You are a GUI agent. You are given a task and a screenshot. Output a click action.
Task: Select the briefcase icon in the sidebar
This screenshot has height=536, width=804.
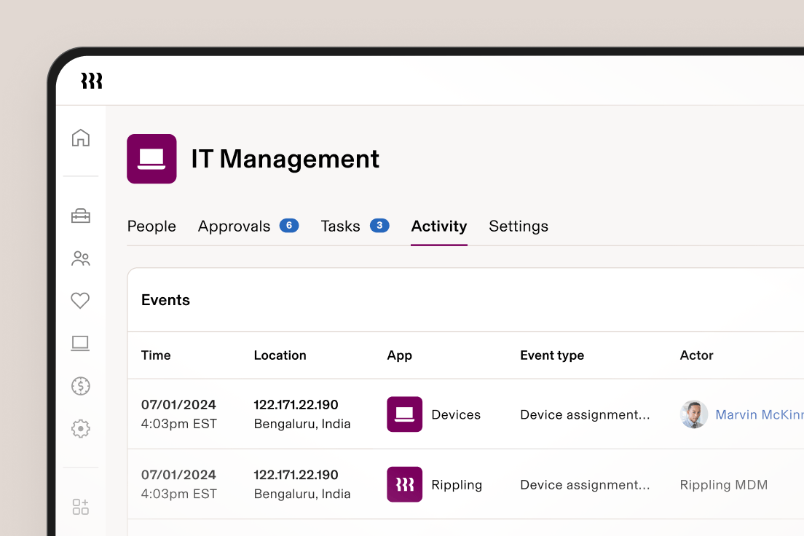tap(80, 216)
